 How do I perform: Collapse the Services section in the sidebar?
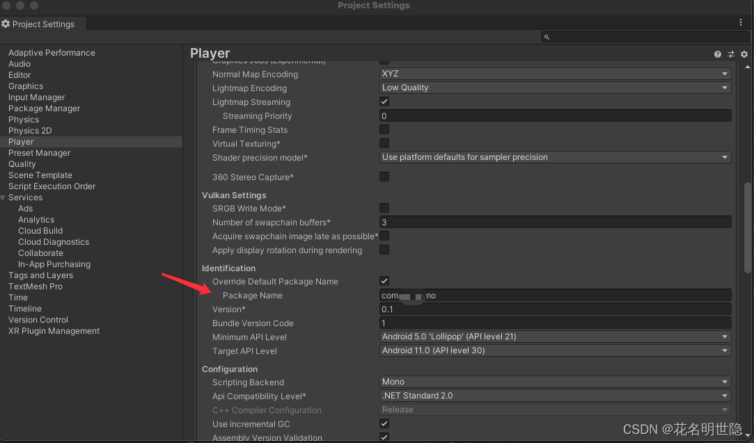5,197
